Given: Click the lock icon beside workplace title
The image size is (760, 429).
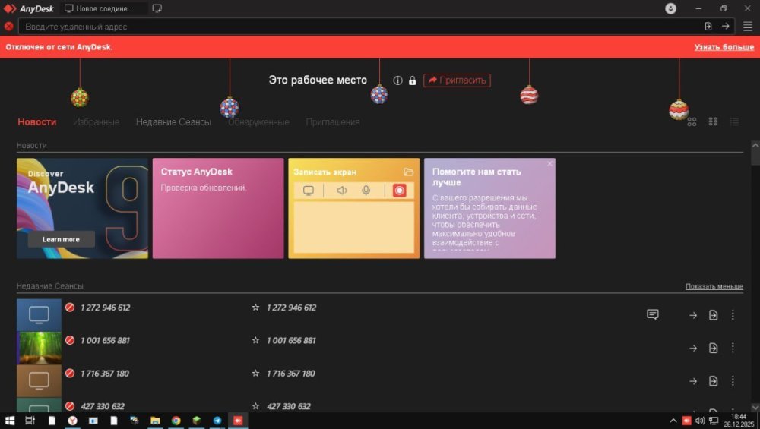Looking at the screenshot, I should coord(412,80).
